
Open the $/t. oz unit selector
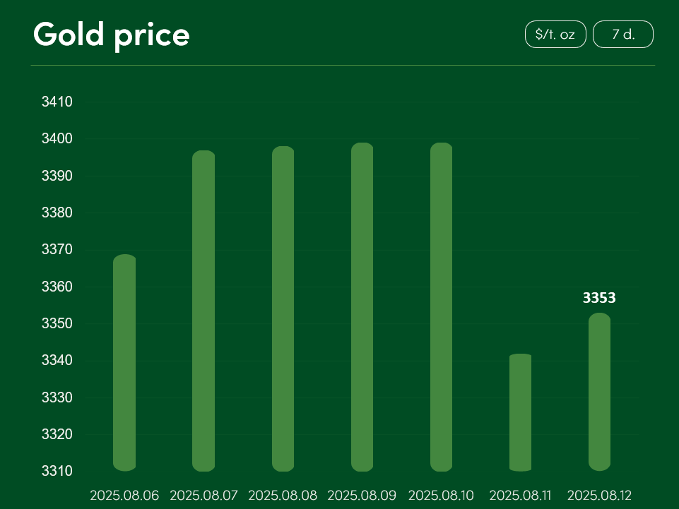pyautogui.click(x=555, y=34)
